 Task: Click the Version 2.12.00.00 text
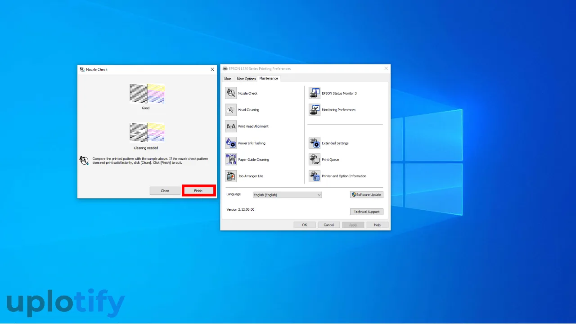coord(240,210)
